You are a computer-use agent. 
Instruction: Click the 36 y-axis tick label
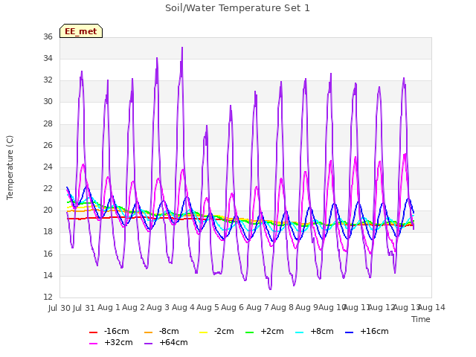(x=48, y=36)
